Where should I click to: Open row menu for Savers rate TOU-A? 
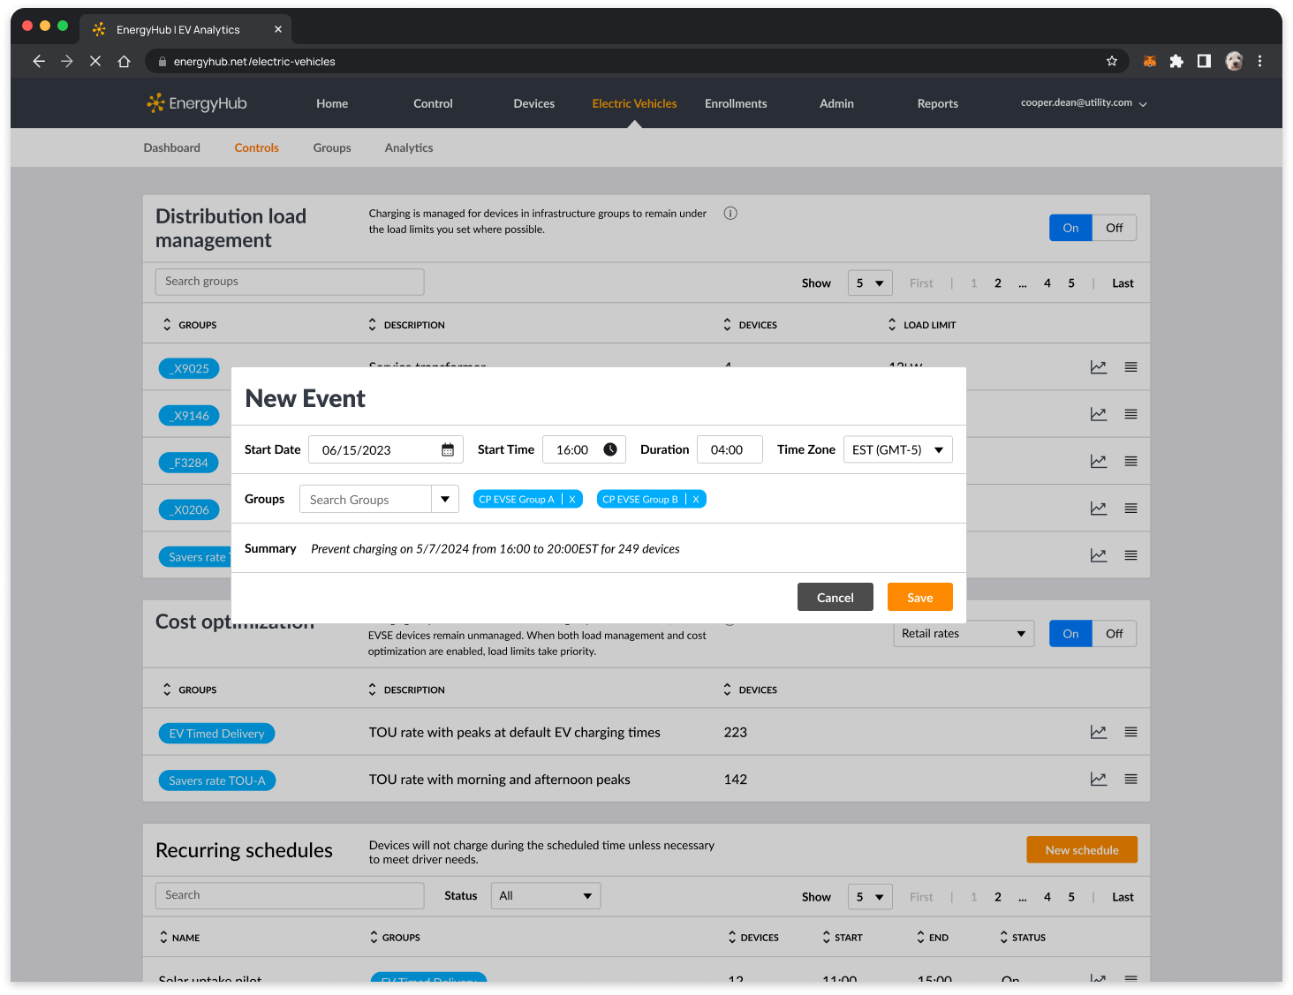(x=1130, y=780)
